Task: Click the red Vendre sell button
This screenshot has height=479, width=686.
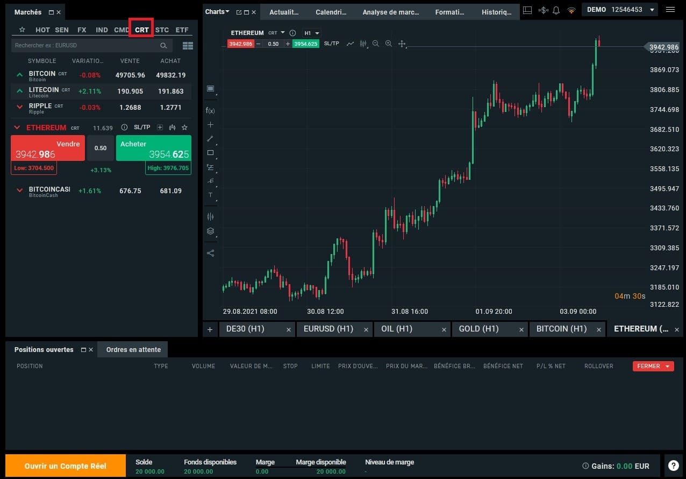Action: coord(48,148)
